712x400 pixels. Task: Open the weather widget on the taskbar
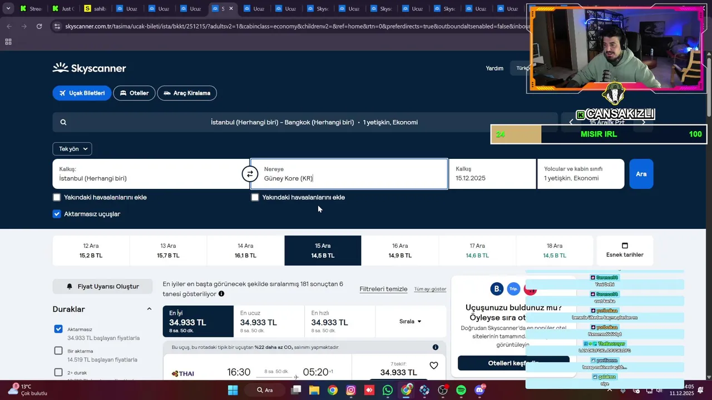[x=27, y=390]
